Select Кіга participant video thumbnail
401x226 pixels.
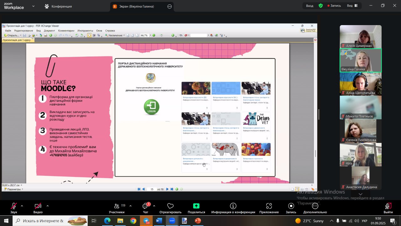(361, 154)
